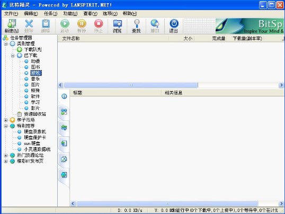The height and width of the screenshot is (214, 285).
Task: Select the 影片 category
Action: click(x=35, y=108)
